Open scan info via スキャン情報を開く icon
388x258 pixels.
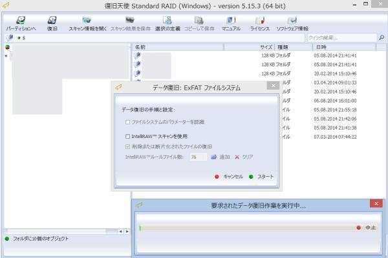[x=87, y=21]
